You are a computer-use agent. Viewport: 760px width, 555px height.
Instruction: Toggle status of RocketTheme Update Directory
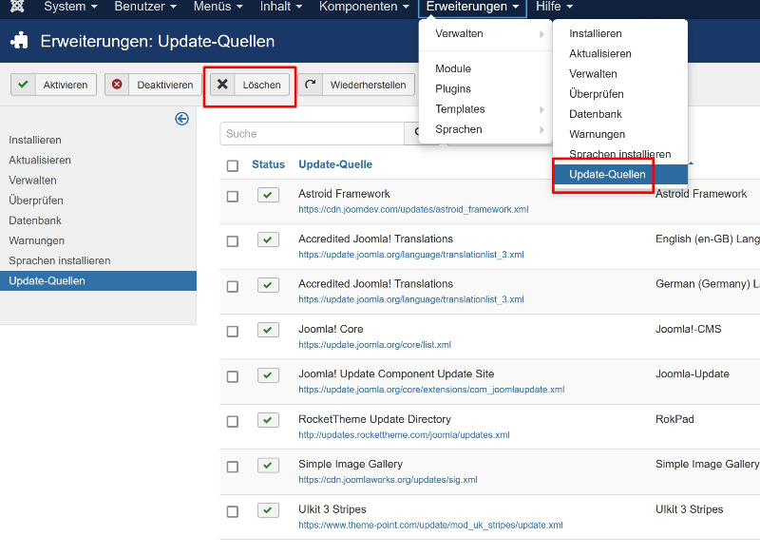[268, 421]
